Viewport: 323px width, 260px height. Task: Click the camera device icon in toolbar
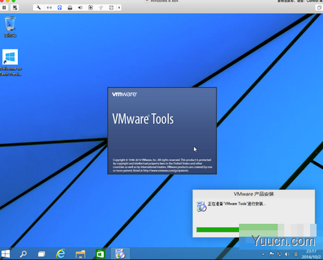(x=90, y=8)
